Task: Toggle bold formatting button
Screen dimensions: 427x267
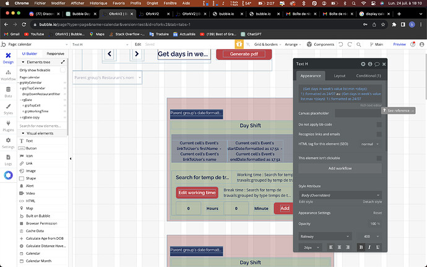Action: tap(361, 247)
